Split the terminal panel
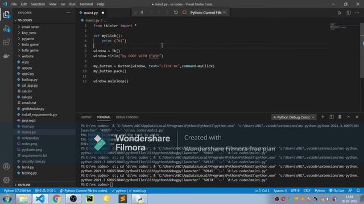 coord(332,117)
